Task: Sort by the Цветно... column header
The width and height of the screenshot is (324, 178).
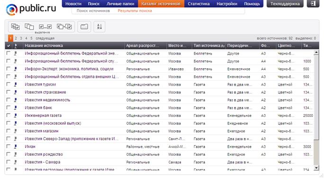Action: [x=288, y=45]
